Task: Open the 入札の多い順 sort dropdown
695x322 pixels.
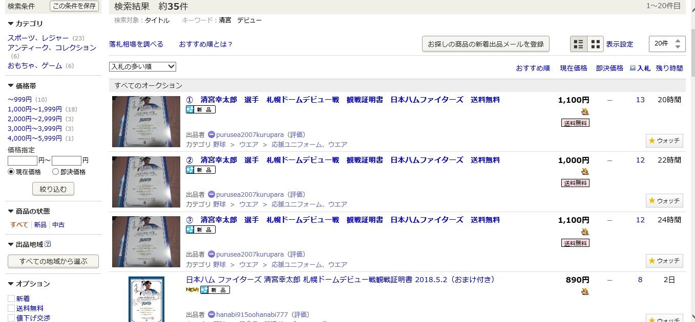Action: click(142, 66)
